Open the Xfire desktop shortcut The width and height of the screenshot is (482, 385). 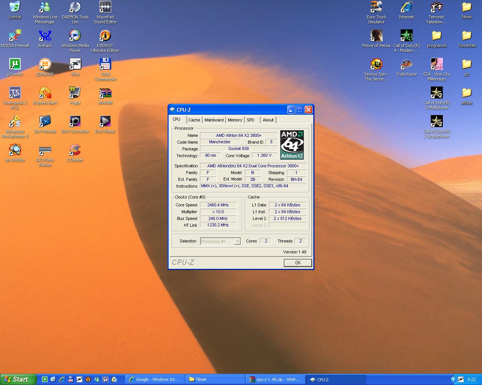pyautogui.click(x=75, y=68)
